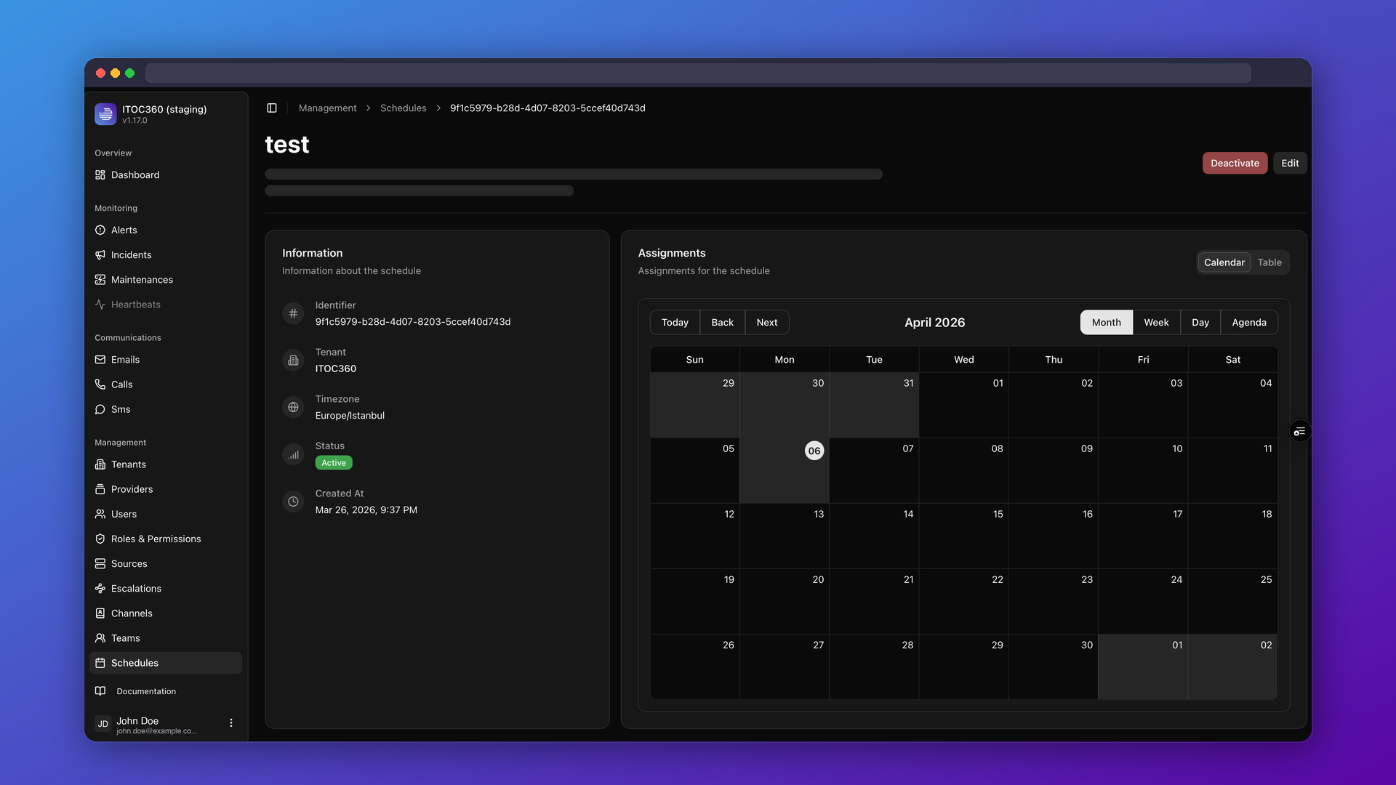Show Agenda view of calendar
The image size is (1396, 785).
coord(1248,323)
